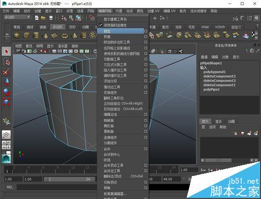Choose 分离组件 menu entry

click(x=110, y=143)
